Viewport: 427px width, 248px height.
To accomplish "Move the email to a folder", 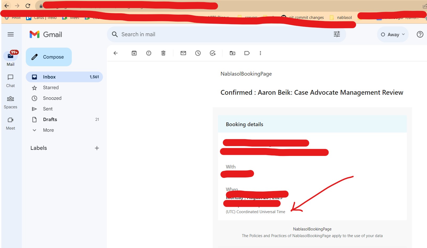I will [x=232, y=53].
